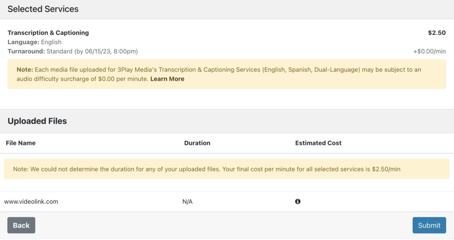The image size is (454, 240).
Task: Click the Selected Services section heading
Action: 43,9
